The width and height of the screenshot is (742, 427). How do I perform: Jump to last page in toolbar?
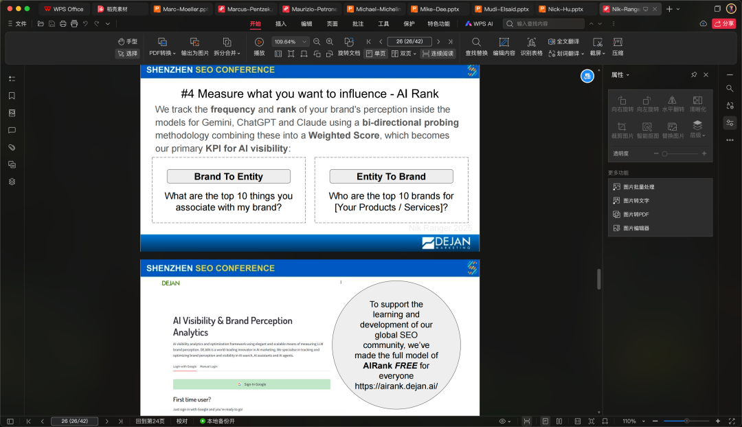tap(451, 42)
